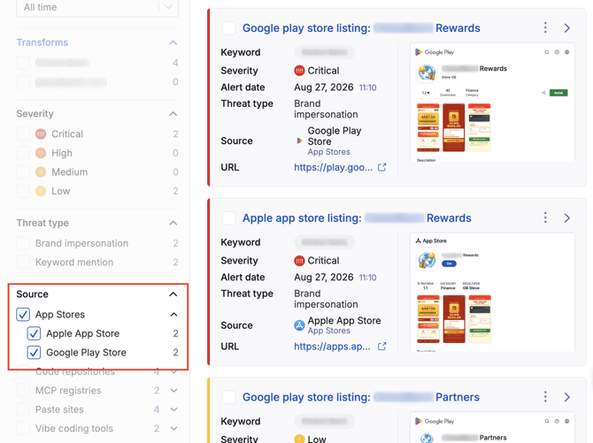
Task: Collapse the App Stores source group
Action: click(173, 315)
